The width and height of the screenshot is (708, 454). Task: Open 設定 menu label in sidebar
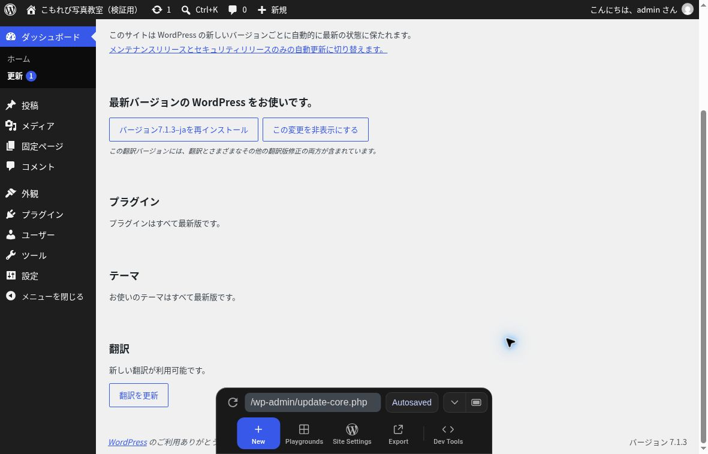point(30,275)
